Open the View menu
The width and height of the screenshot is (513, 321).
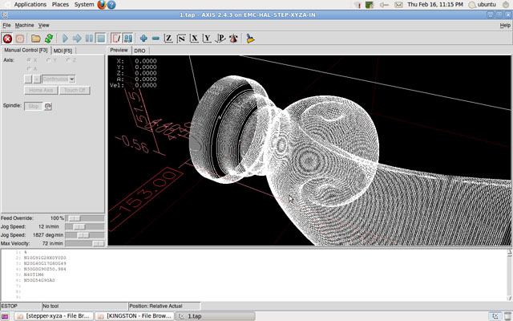point(43,25)
